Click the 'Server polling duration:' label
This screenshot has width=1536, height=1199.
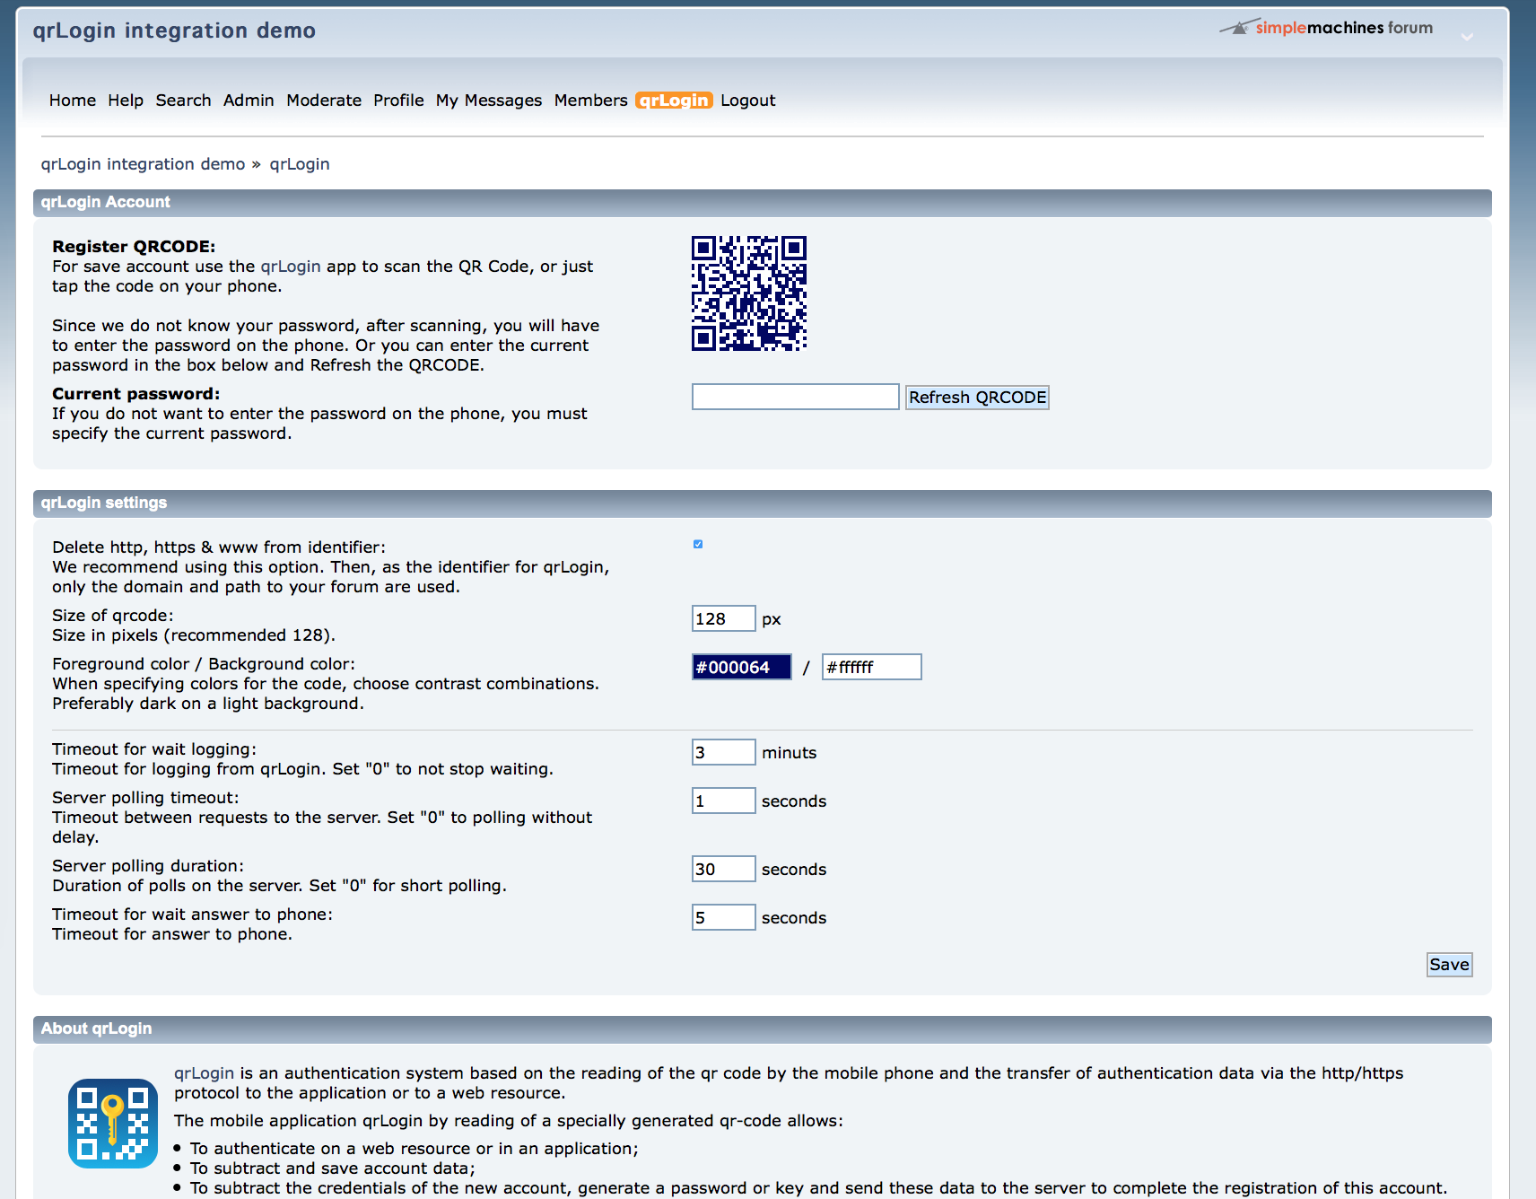(148, 866)
